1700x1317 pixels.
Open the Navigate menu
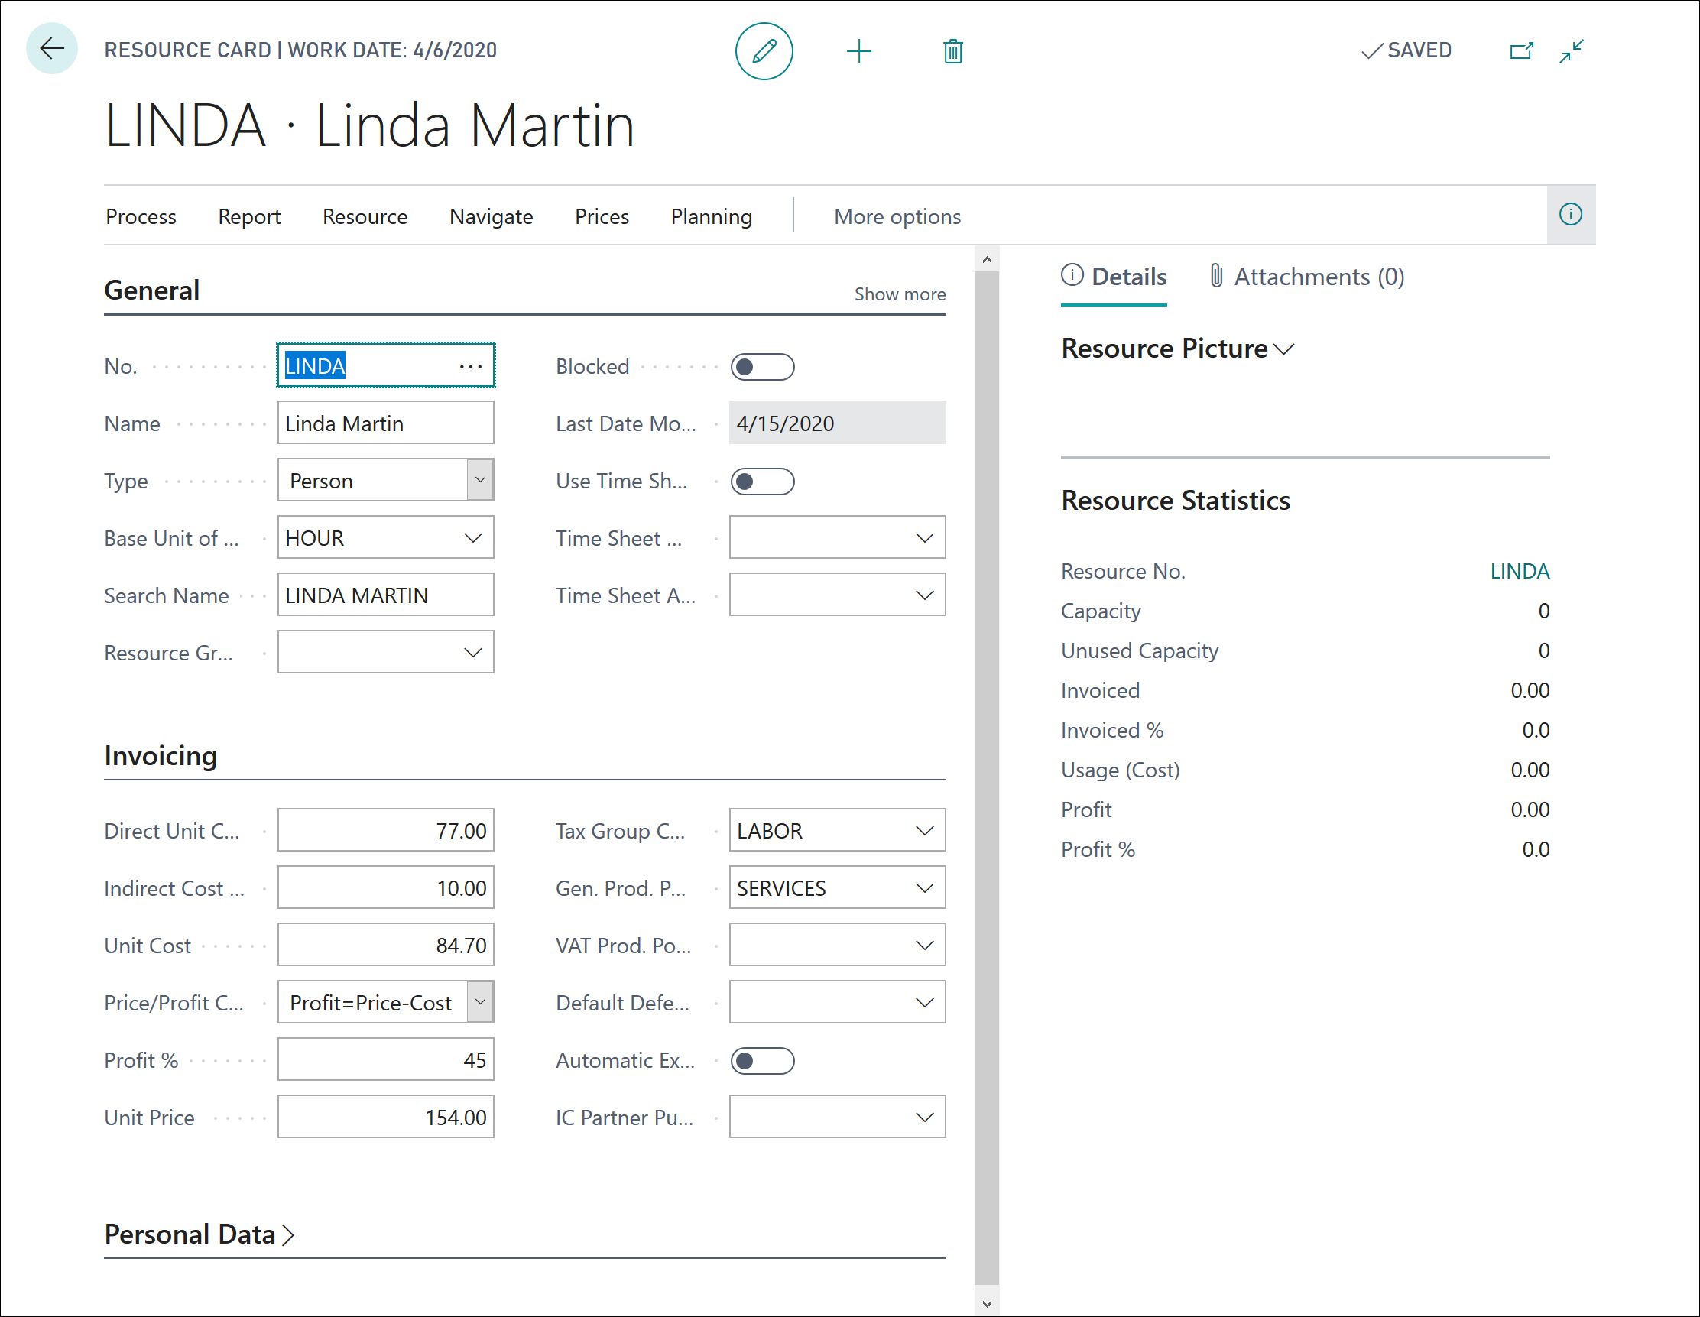coord(492,216)
